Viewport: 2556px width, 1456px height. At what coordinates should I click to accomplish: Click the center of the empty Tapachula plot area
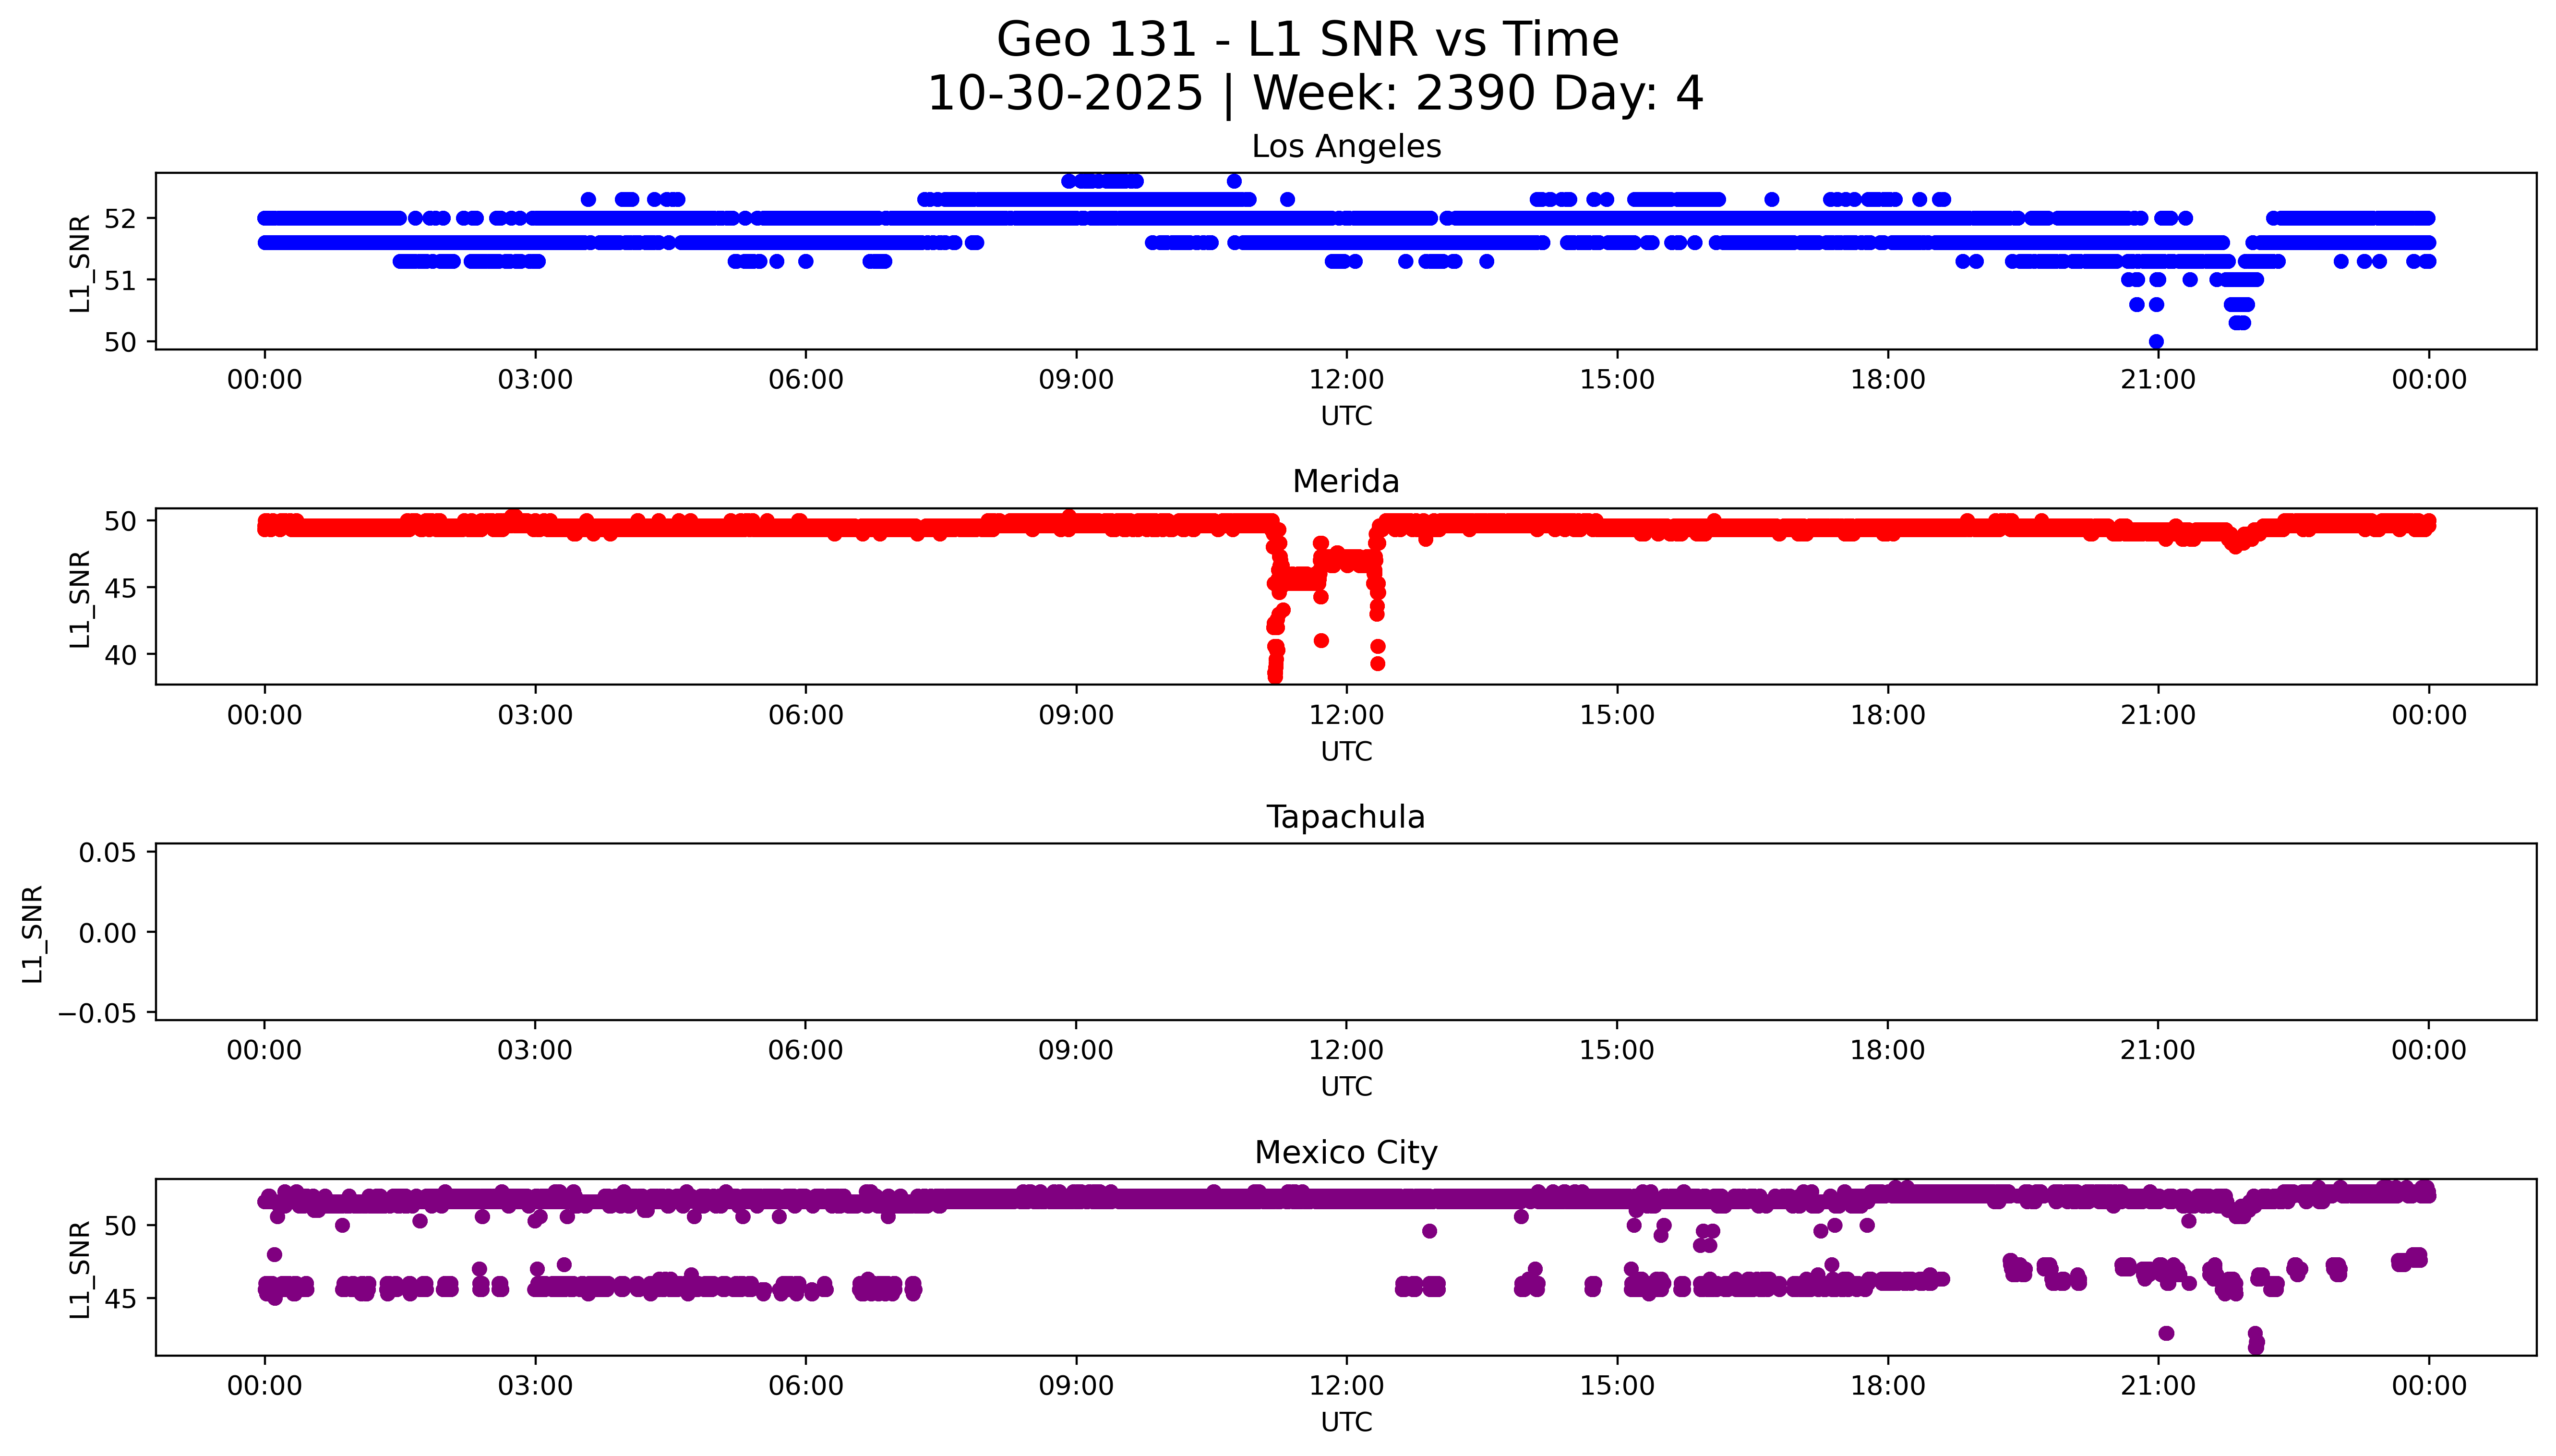[1345, 932]
